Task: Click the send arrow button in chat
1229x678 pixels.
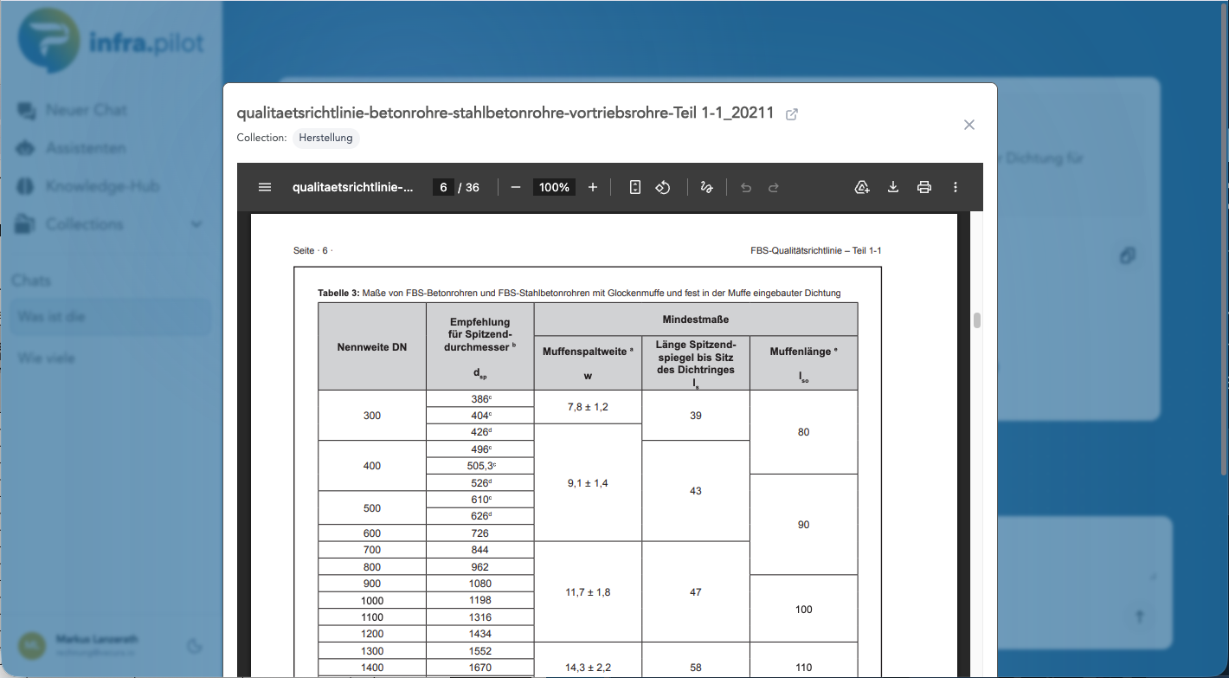Action: 1139,617
